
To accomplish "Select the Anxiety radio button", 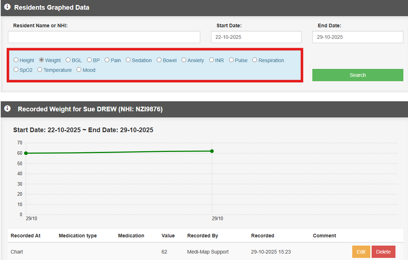I will tap(184, 60).
